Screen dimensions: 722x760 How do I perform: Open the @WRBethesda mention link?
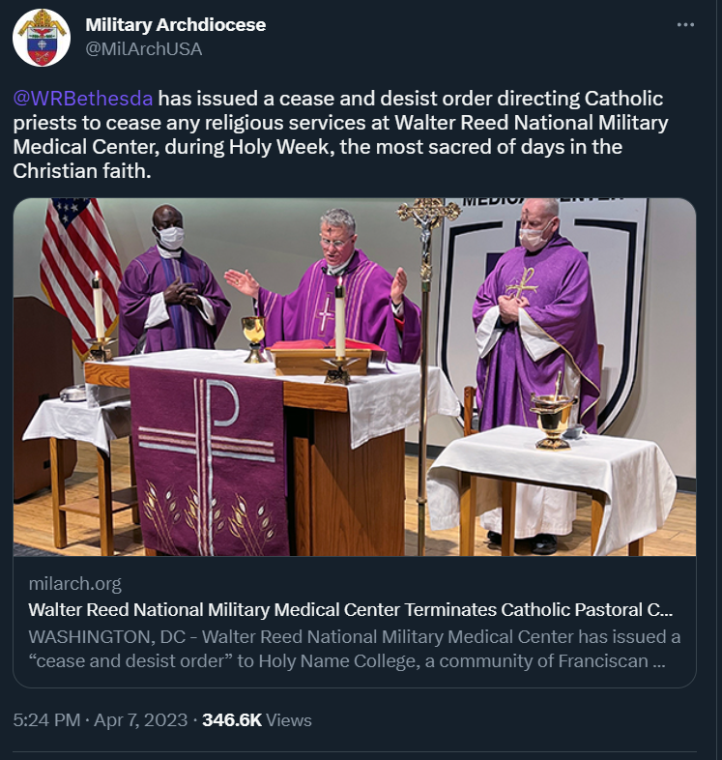83,99
